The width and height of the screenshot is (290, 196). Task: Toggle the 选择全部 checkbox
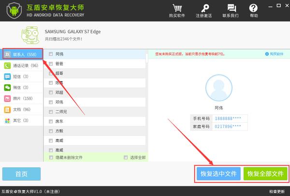126,157
